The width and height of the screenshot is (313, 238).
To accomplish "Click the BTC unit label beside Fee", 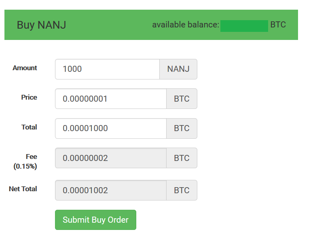I will 182,158.
